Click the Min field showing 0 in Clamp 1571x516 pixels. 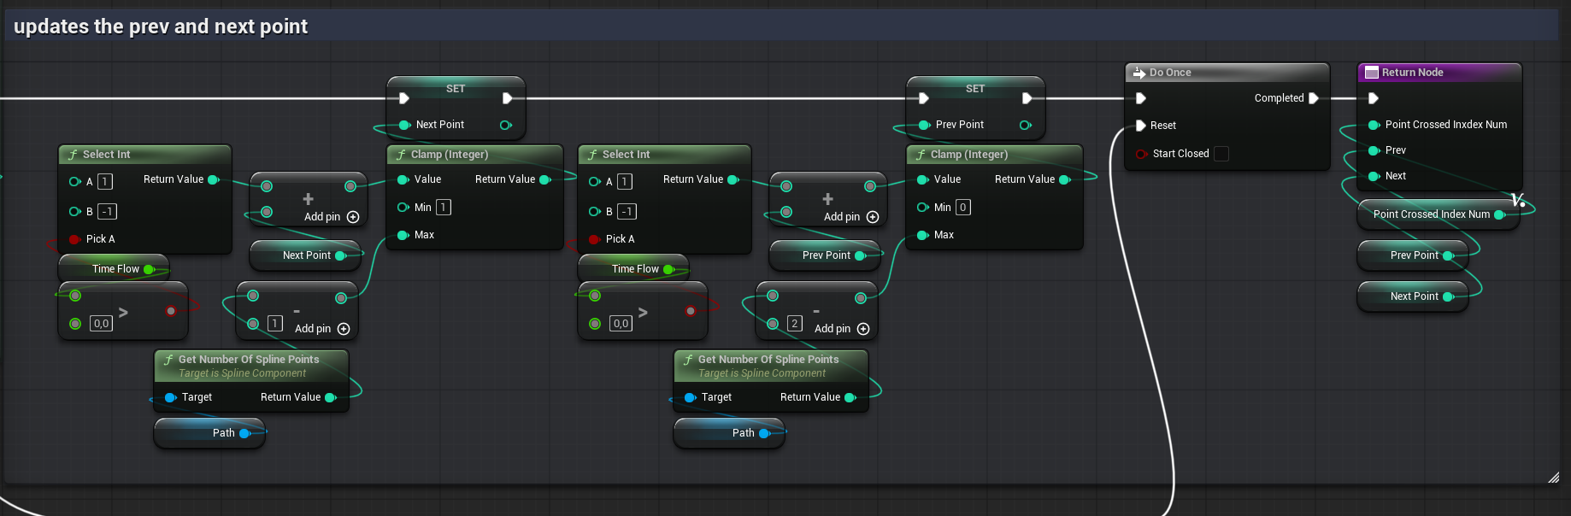(962, 208)
